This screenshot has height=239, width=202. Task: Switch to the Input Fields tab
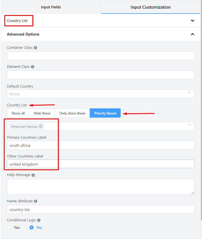pos(51,7)
